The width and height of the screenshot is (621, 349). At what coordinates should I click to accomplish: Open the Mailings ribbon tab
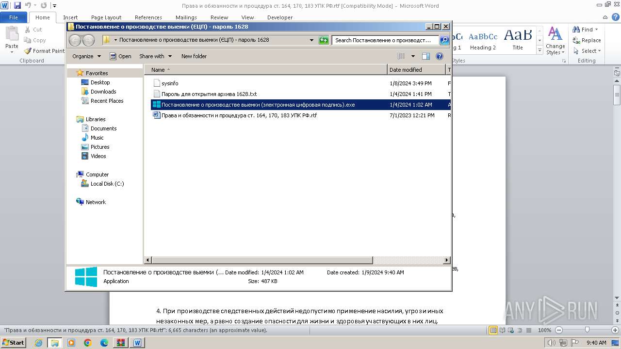[186, 17]
